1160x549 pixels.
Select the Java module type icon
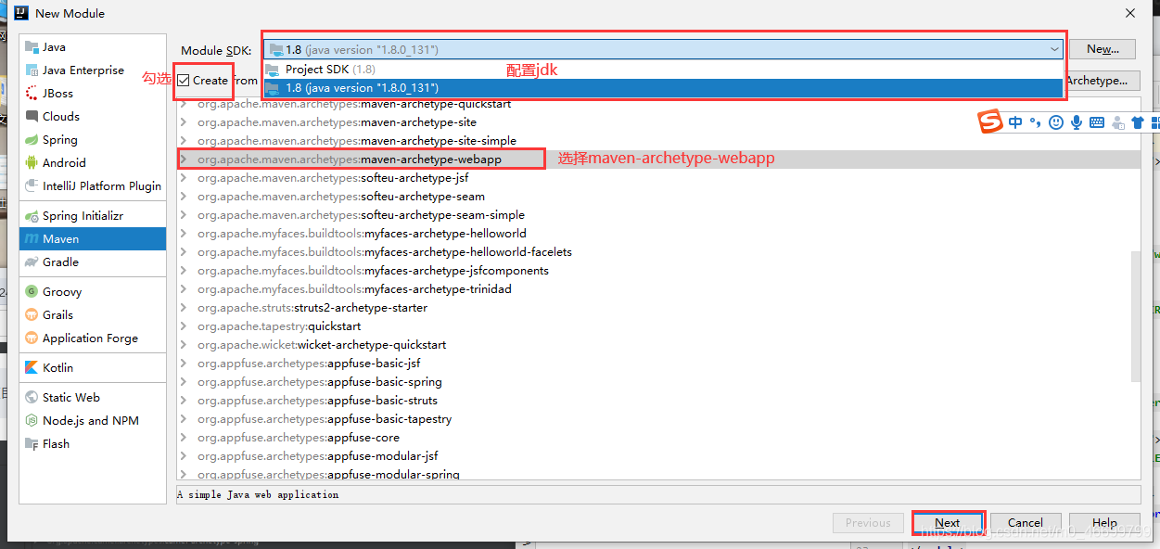32,47
